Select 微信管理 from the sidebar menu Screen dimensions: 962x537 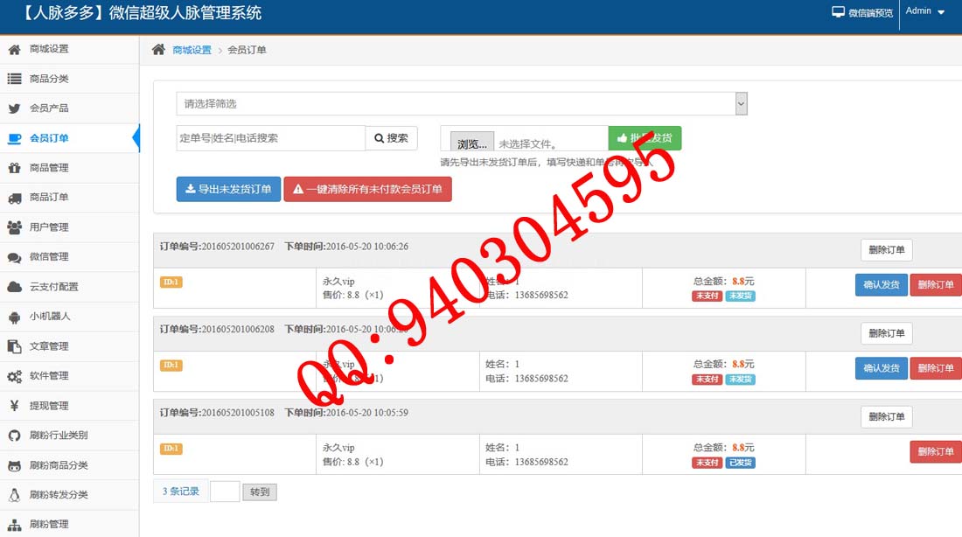49,257
